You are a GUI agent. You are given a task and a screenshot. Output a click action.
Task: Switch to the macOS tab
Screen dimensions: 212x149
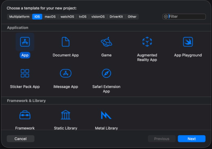click(x=50, y=17)
